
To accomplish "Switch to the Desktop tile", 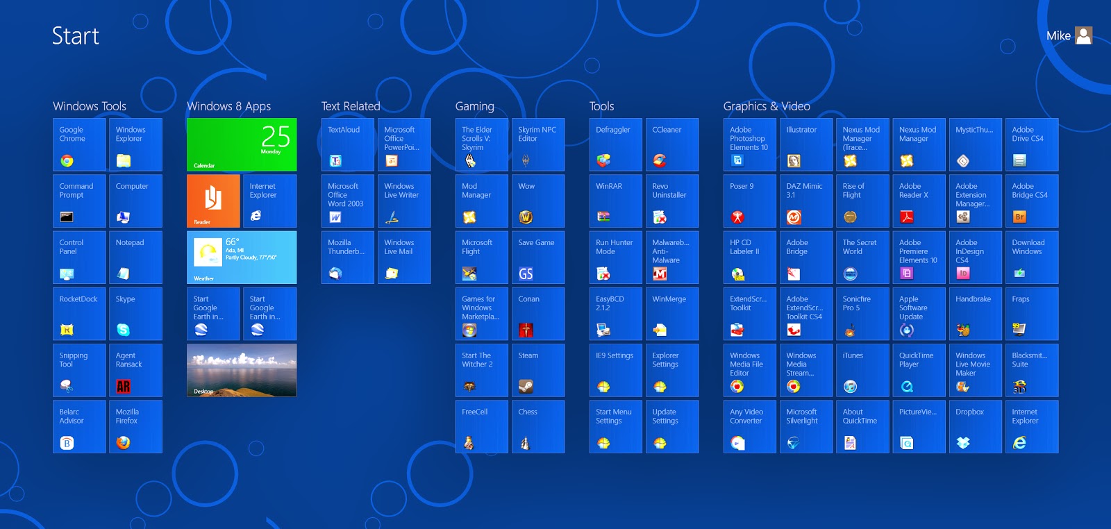I will [x=242, y=370].
